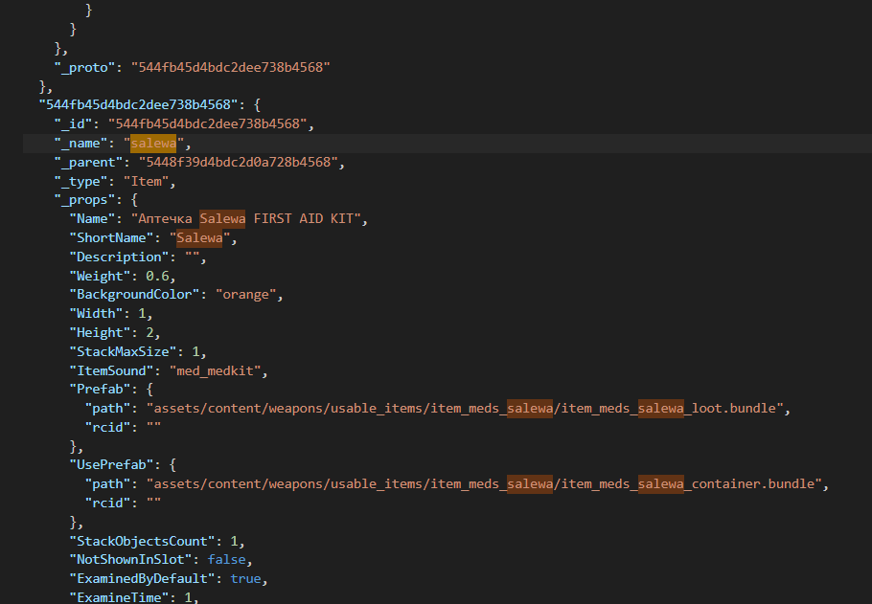The image size is (872, 604).
Task: Click the "UsePrefab" key
Action: [111, 464]
